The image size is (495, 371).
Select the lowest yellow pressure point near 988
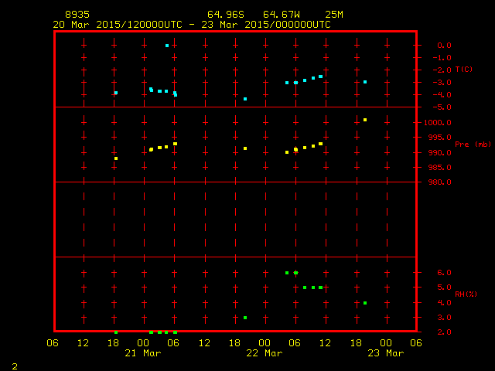(116, 158)
